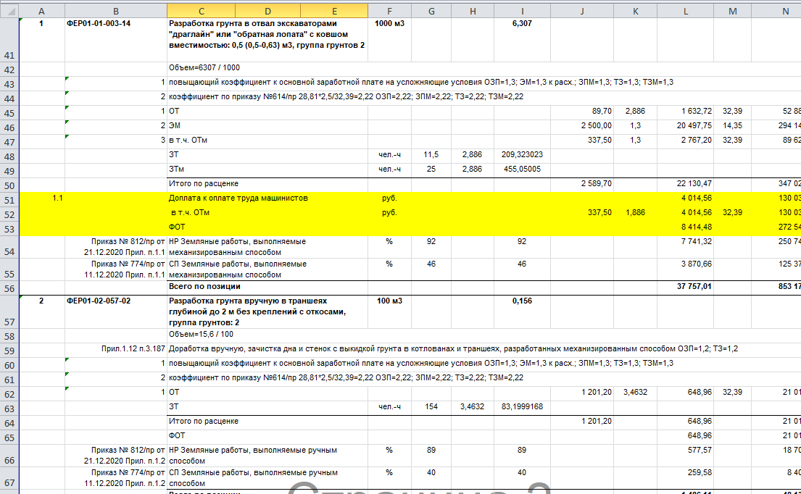The width and height of the screenshot is (801, 494).
Task: Select the cell with value 83,1999168
Action: pos(521,407)
